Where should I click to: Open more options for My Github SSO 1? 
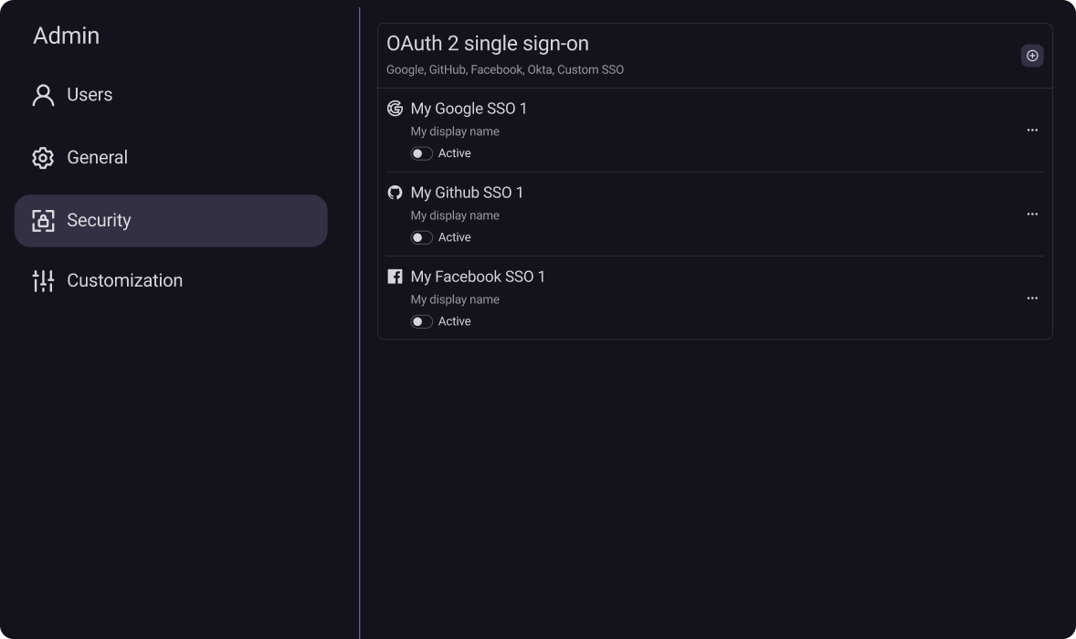[1032, 215]
